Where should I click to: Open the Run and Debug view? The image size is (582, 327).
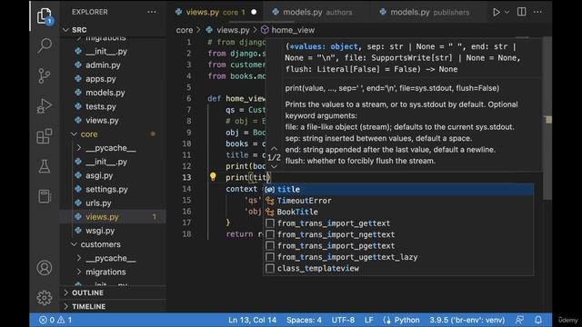tap(45, 106)
